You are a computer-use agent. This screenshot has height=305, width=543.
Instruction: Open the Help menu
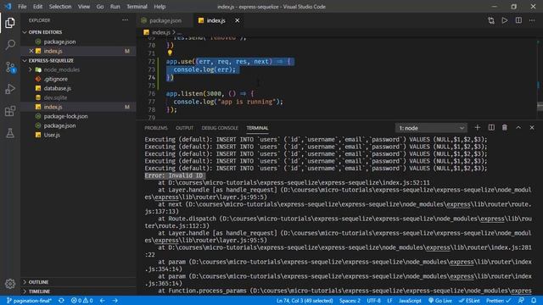(160, 7)
